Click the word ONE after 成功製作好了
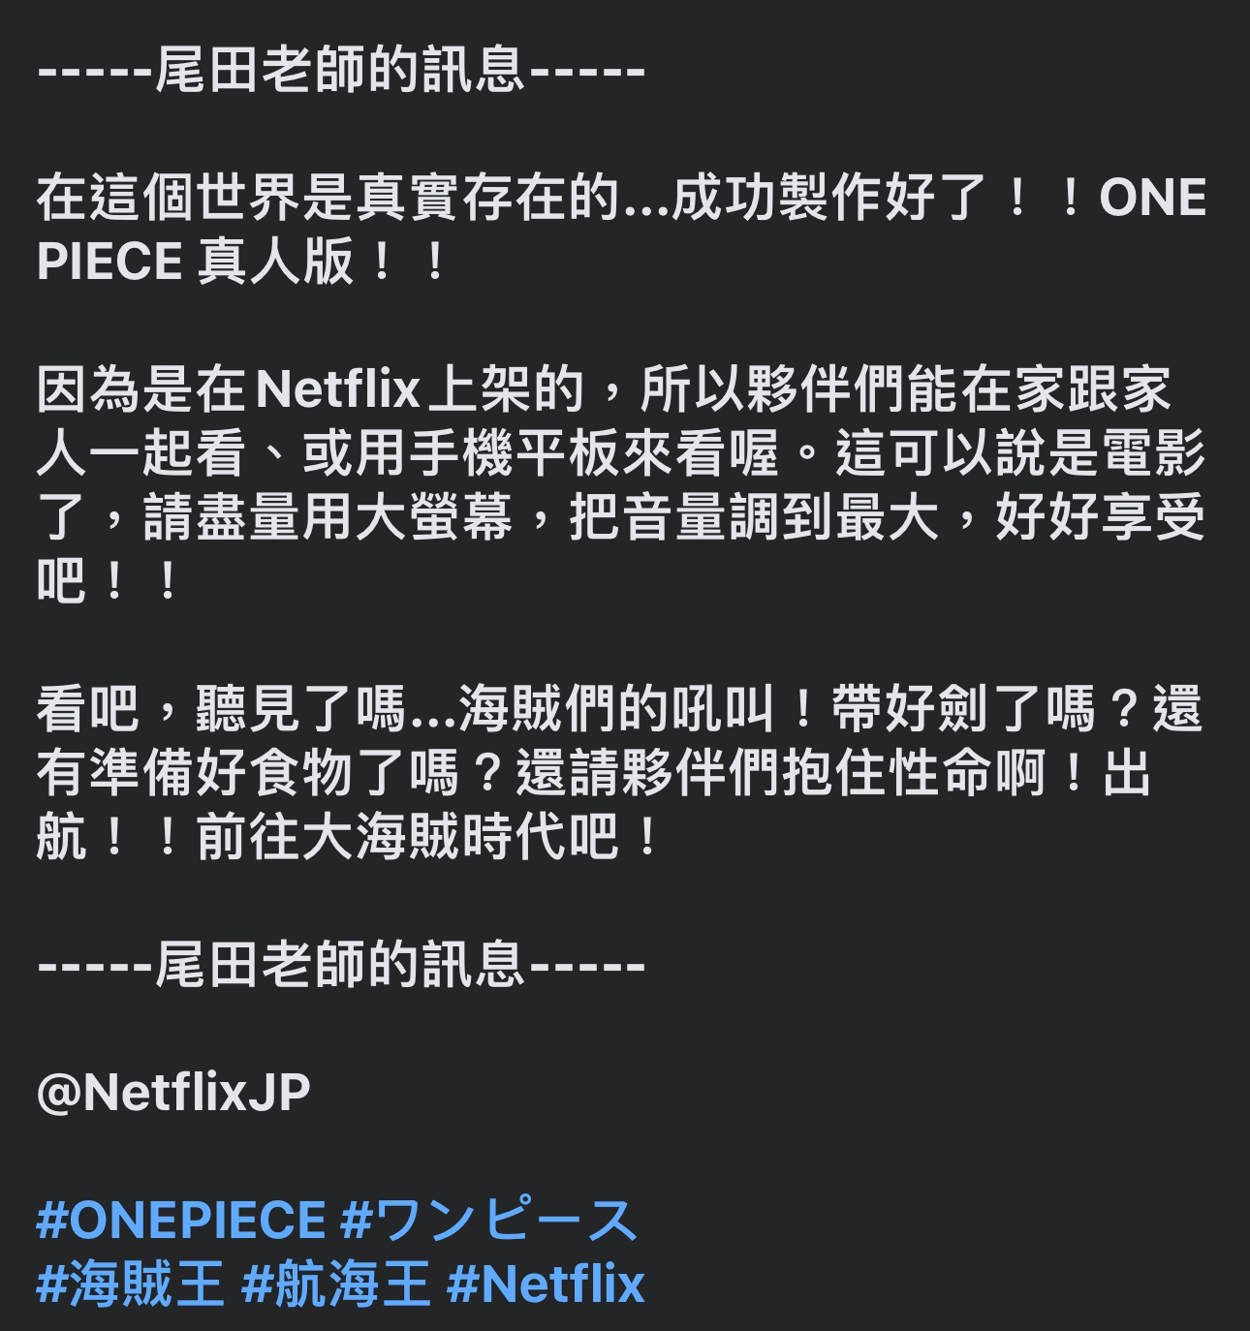This screenshot has height=1331, width=1250. click(x=1153, y=199)
